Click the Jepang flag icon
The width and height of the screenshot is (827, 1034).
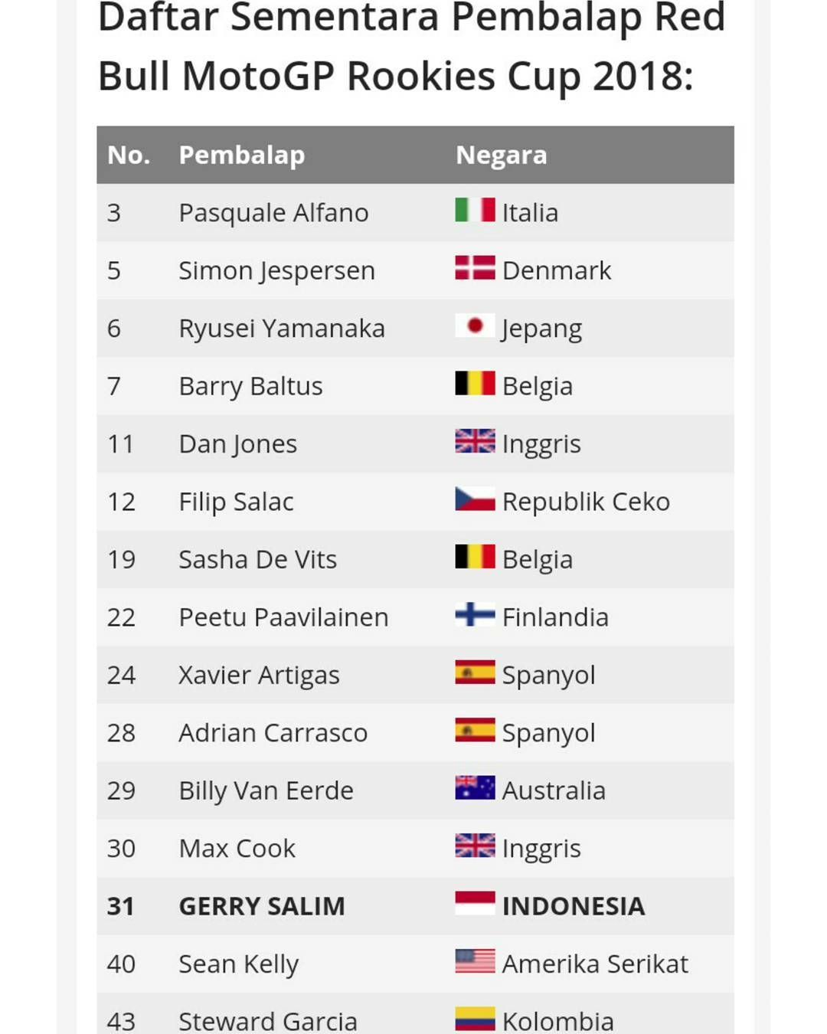point(475,326)
